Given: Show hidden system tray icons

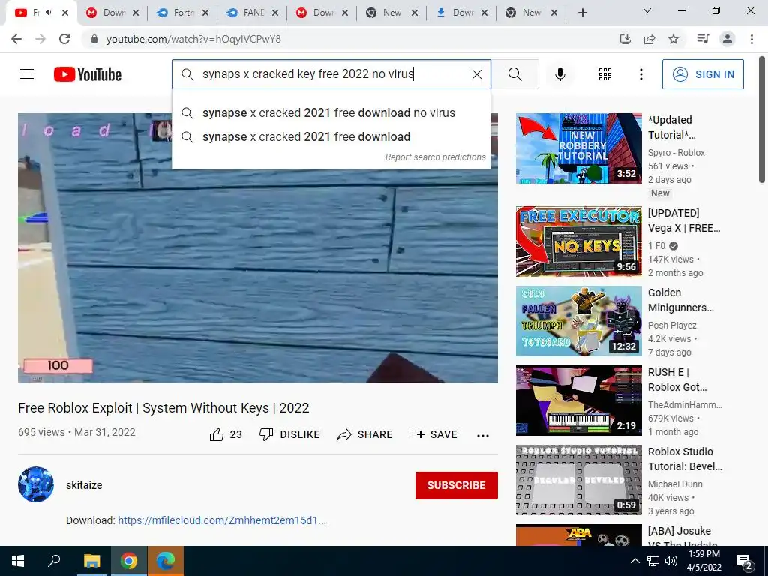Looking at the screenshot, I should point(634,561).
